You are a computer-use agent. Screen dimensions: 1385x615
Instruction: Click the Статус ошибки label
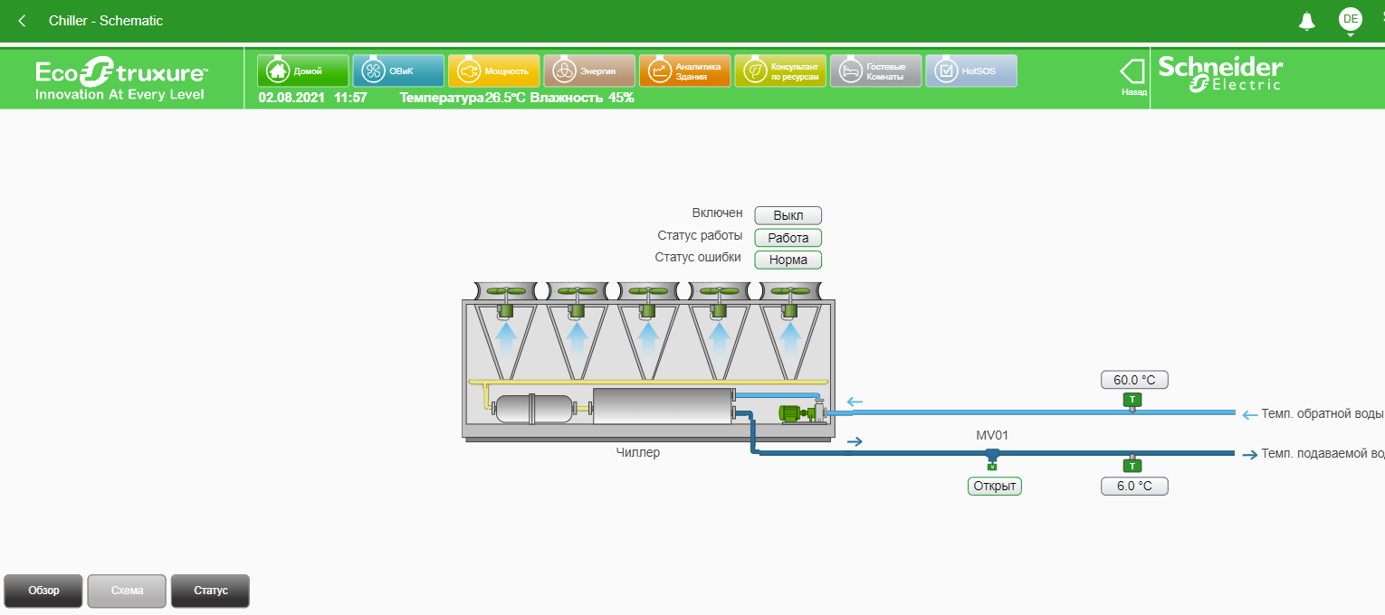[698, 258]
